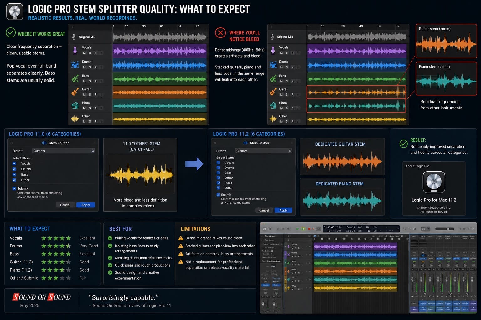Click the add-track plus above the bleed Original Mix
This screenshot has width=481, height=320.
(271, 27)
